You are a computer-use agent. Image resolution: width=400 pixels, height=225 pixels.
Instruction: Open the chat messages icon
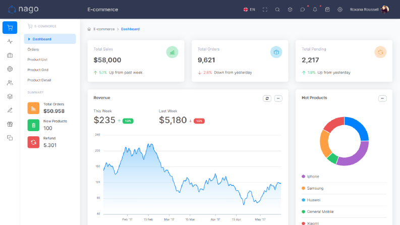point(302,10)
